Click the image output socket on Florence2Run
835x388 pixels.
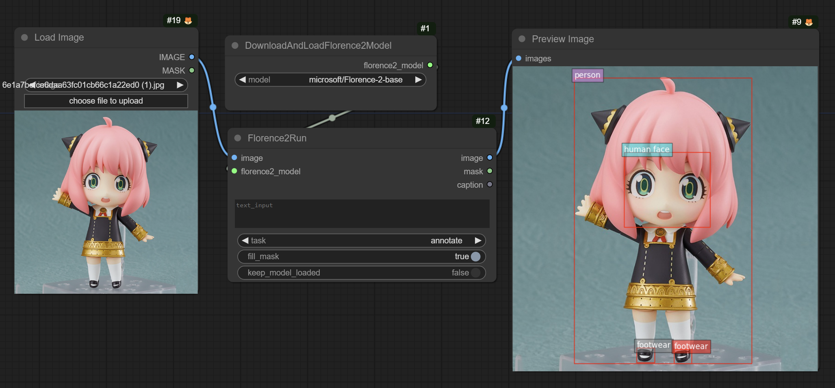click(490, 158)
